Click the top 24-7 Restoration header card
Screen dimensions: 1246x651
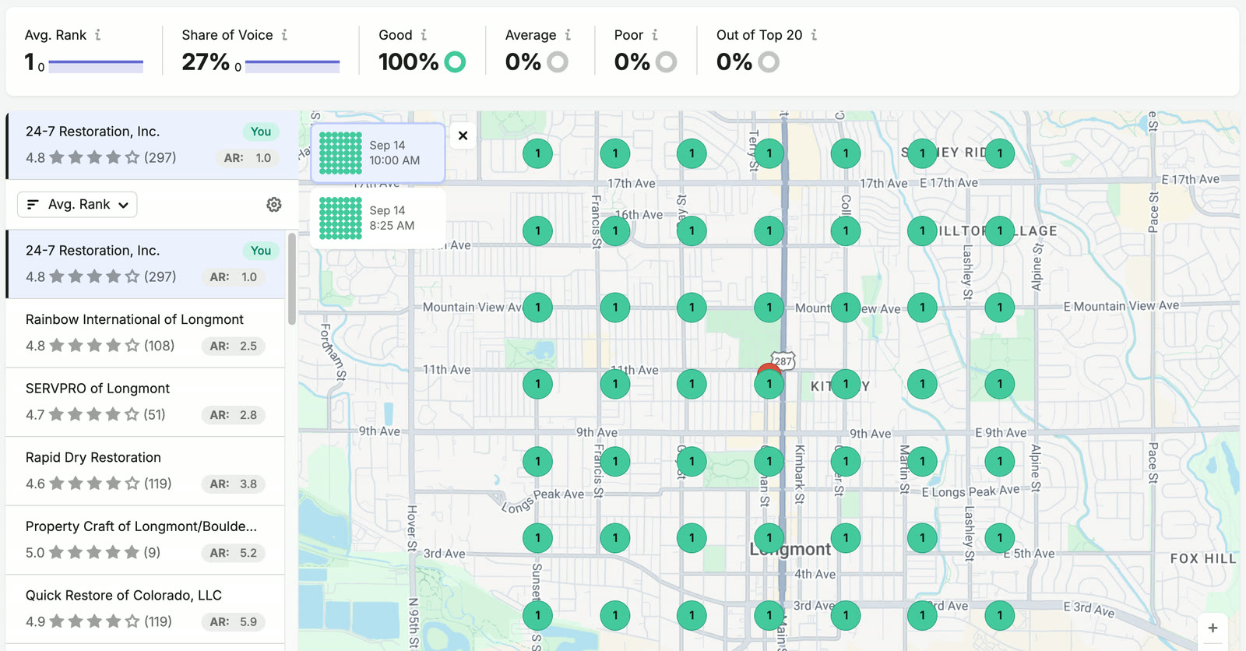[x=153, y=146]
